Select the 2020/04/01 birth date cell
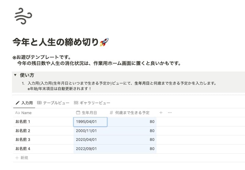 click(90, 140)
